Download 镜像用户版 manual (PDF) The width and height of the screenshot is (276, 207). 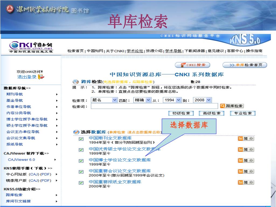[46, 181]
